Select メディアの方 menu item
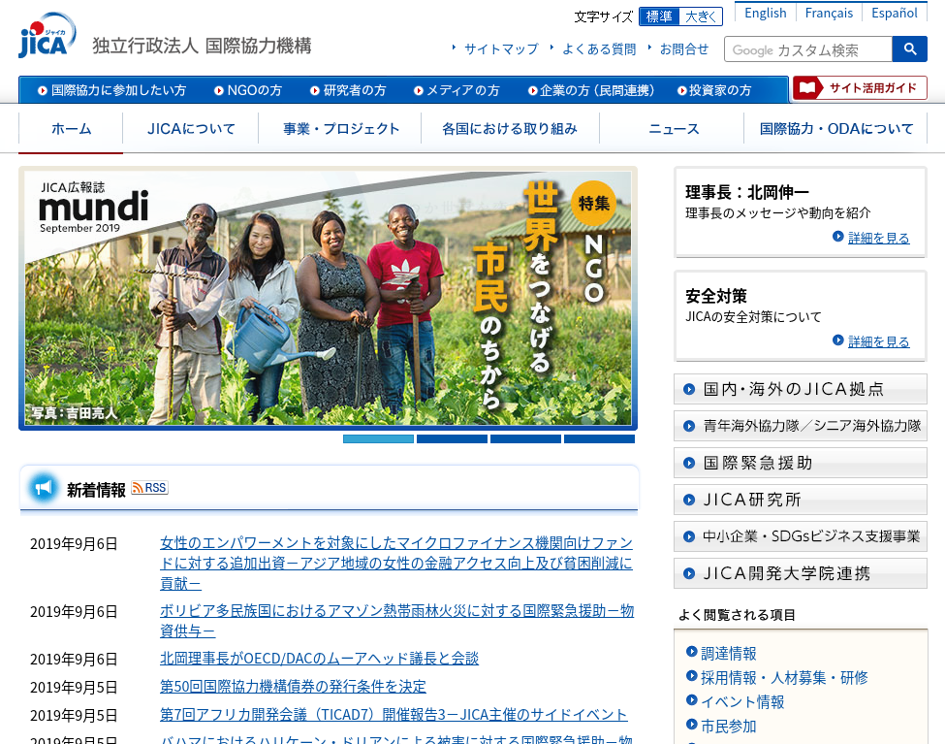 tap(457, 90)
